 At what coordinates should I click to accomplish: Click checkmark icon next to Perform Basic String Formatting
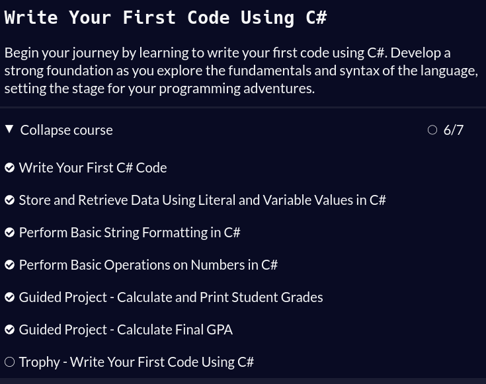pyautogui.click(x=9, y=233)
